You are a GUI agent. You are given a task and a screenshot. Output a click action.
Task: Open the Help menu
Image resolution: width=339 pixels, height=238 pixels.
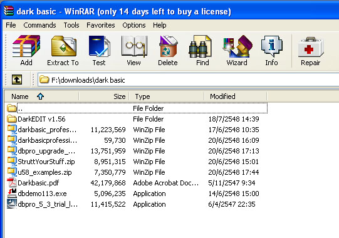[160, 25]
